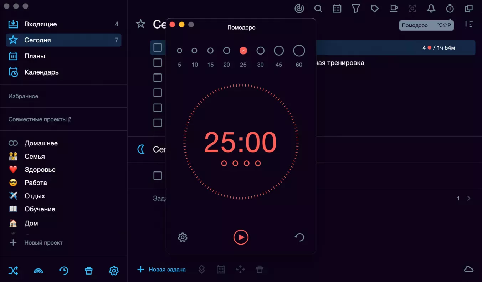Click Новый проект to add a project

tap(36, 242)
